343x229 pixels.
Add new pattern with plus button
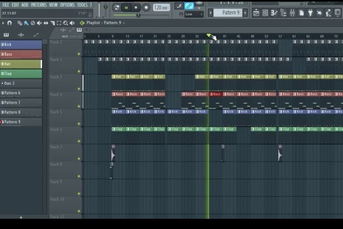[21, 218]
